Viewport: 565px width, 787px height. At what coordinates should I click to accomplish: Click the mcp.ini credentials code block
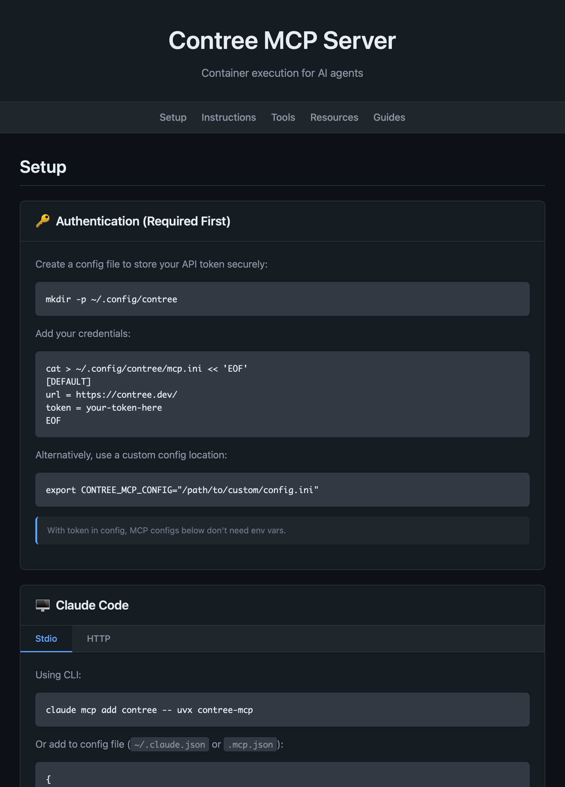(x=282, y=394)
